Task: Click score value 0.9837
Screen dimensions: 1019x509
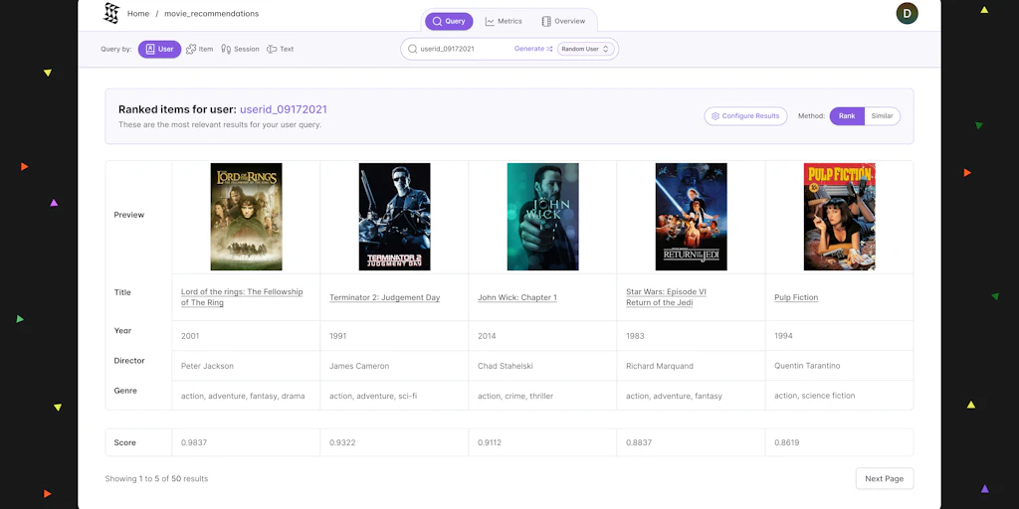Action: click(194, 442)
